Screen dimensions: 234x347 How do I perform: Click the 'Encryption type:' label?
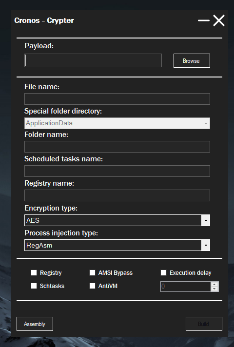pos(51,208)
